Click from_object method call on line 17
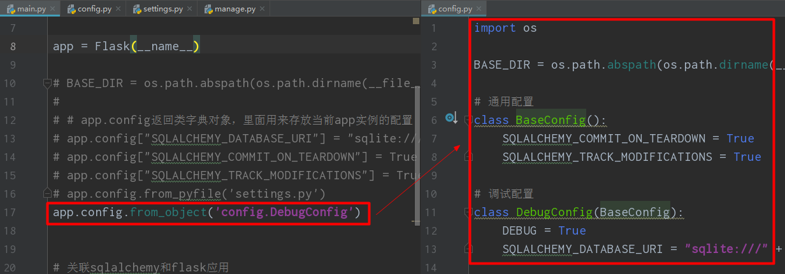Screen dimensions: 785x274 (x=169, y=212)
